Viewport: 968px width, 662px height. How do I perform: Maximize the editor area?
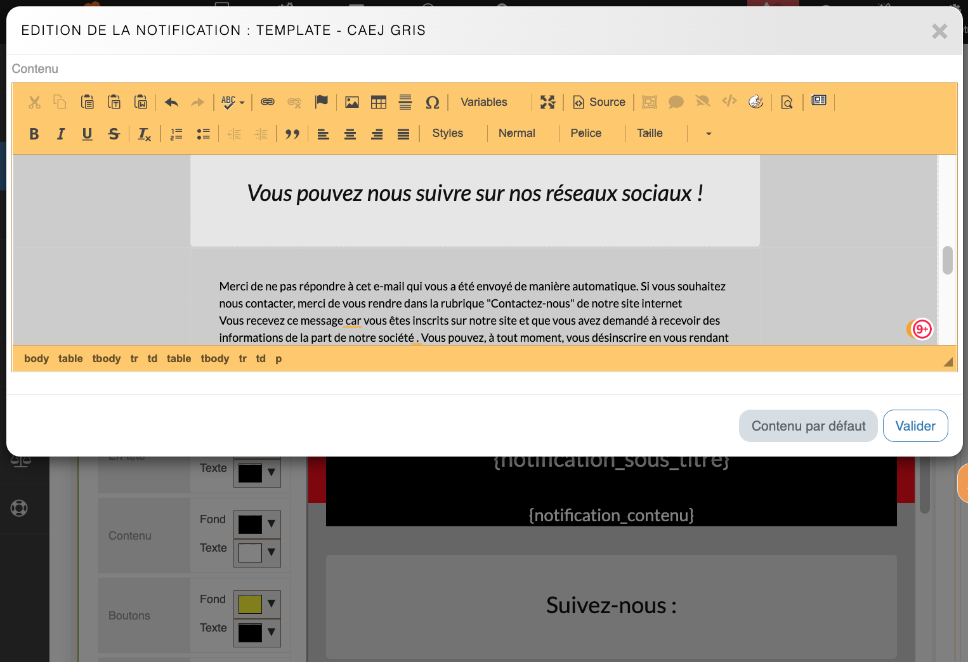point(547,102)
